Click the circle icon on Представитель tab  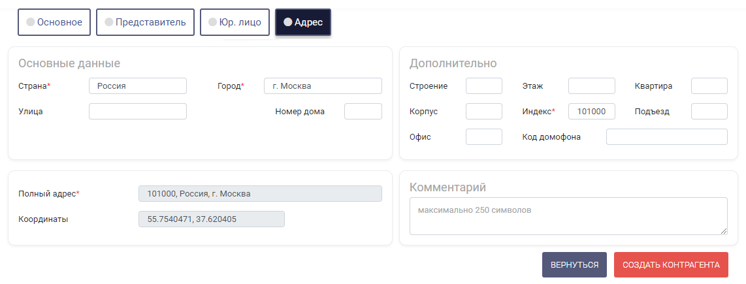(x=109, y=22)
